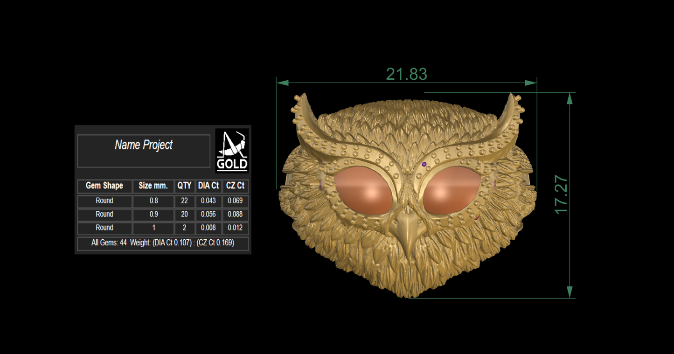
Task: Click the grasshopper GOLD logo
Action: (x=232, y=151)
